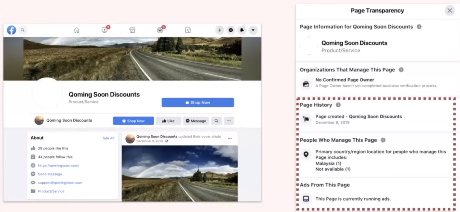Visit the qomingsoon.com website link

pos(58,165)
